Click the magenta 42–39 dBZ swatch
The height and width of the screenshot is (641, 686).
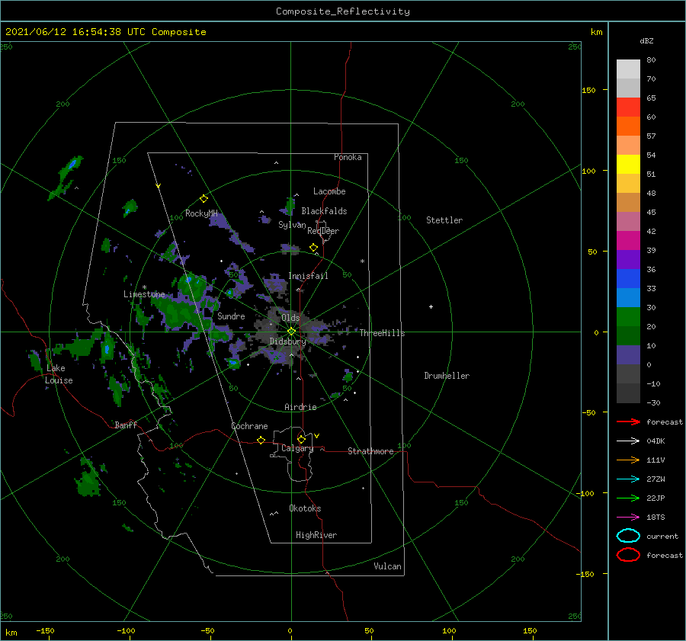tap(628, 241)
